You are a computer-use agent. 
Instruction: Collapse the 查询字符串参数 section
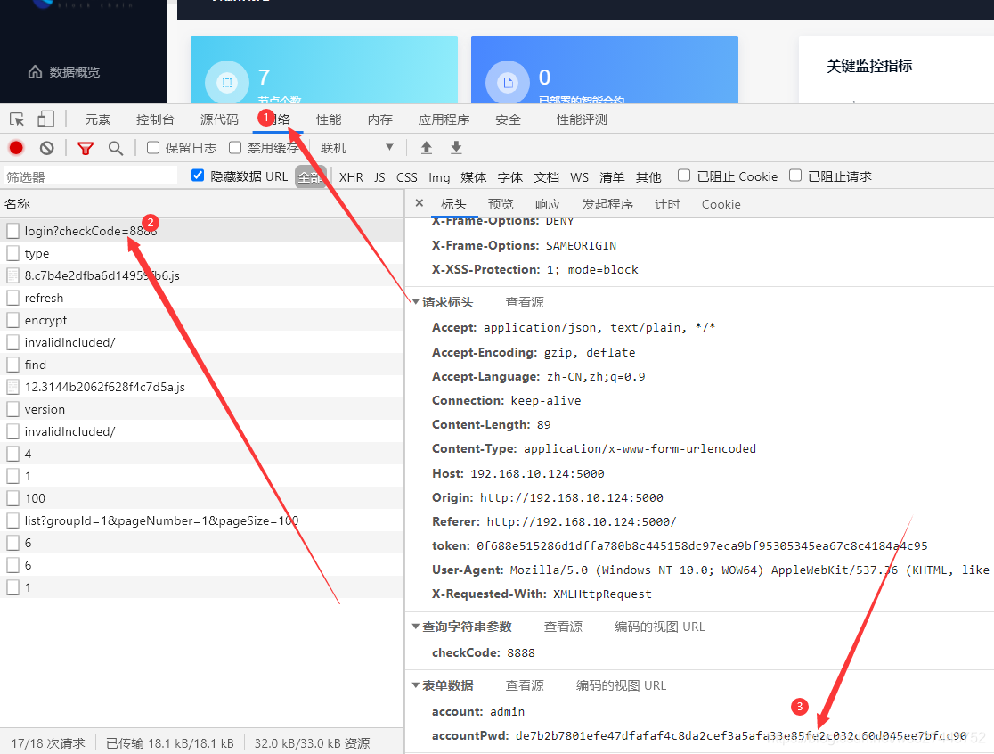click(x=416, y=627)
